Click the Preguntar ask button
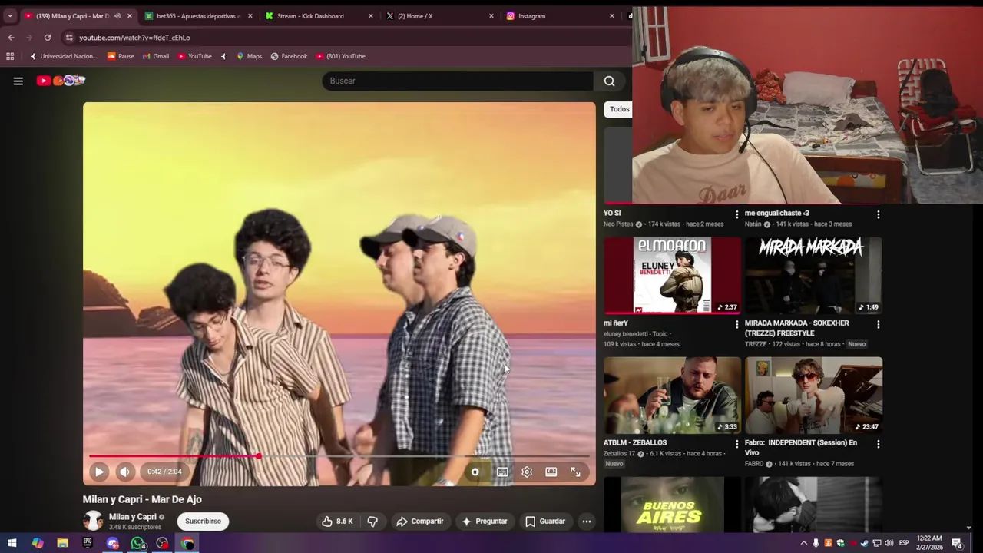Viewport: 983px width, 553px height. [484, 522]
